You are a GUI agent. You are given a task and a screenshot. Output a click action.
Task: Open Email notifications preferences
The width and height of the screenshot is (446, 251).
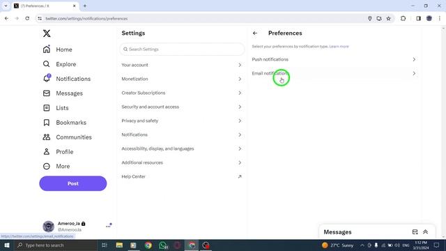click(x=334, y=73)
